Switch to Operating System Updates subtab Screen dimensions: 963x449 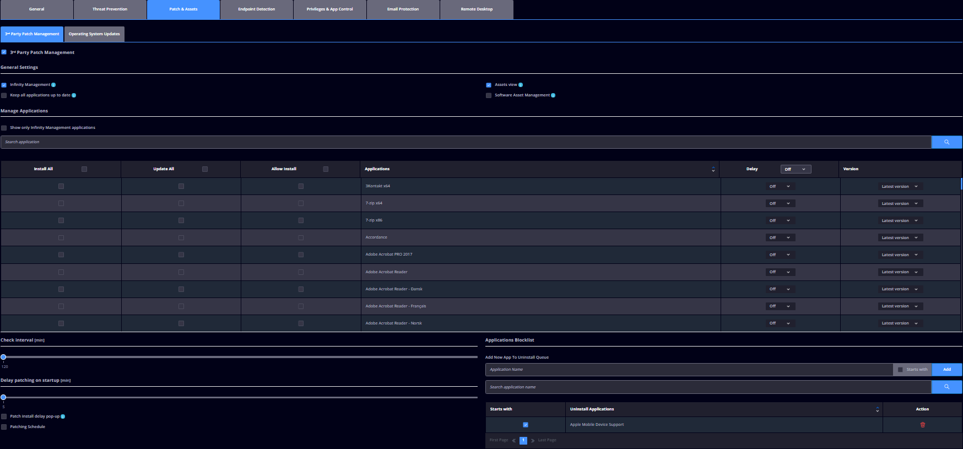click(94, 34)
